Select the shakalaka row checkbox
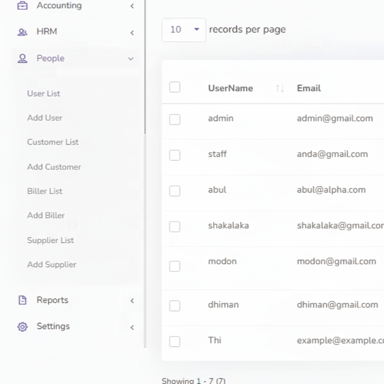 point(175,227)
